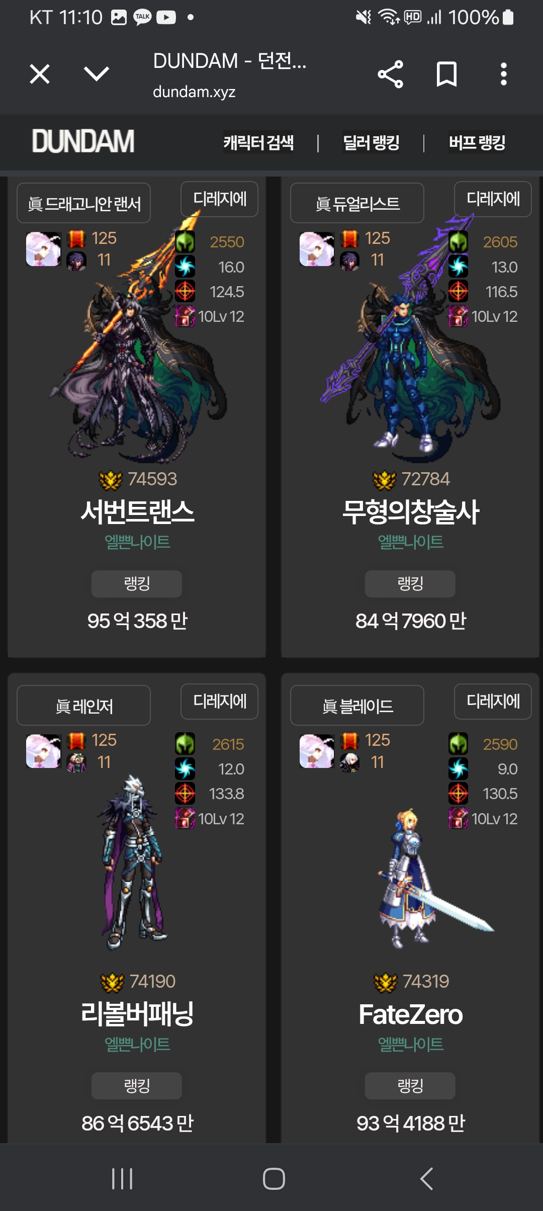
Task: Click 랭킹 button under 무형의창술사
Action: pyautogui.click(x=410, y=584)
